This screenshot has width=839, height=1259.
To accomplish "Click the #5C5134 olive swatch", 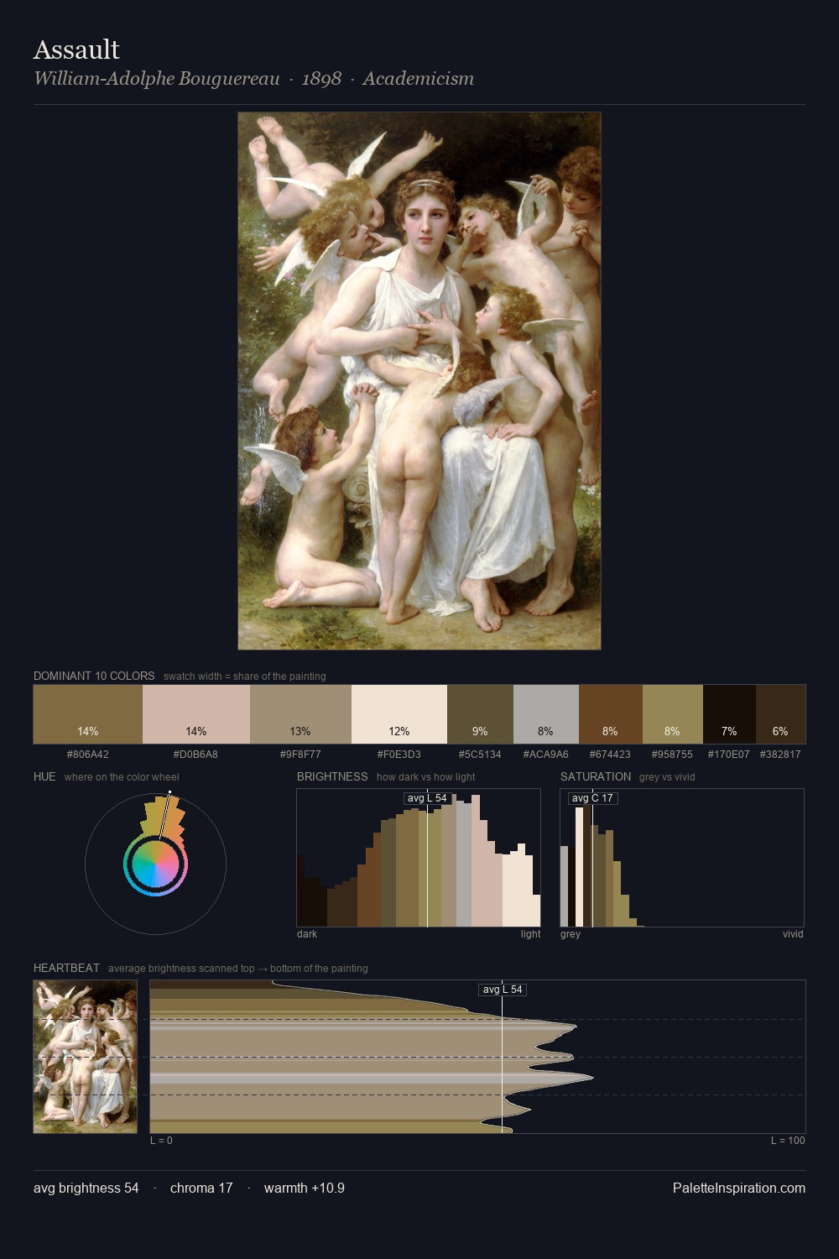I will click(x=480, y=714).
